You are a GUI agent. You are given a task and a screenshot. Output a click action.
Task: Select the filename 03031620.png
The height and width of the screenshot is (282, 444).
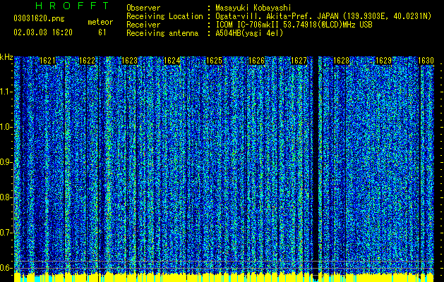click(x=39, y=18)
